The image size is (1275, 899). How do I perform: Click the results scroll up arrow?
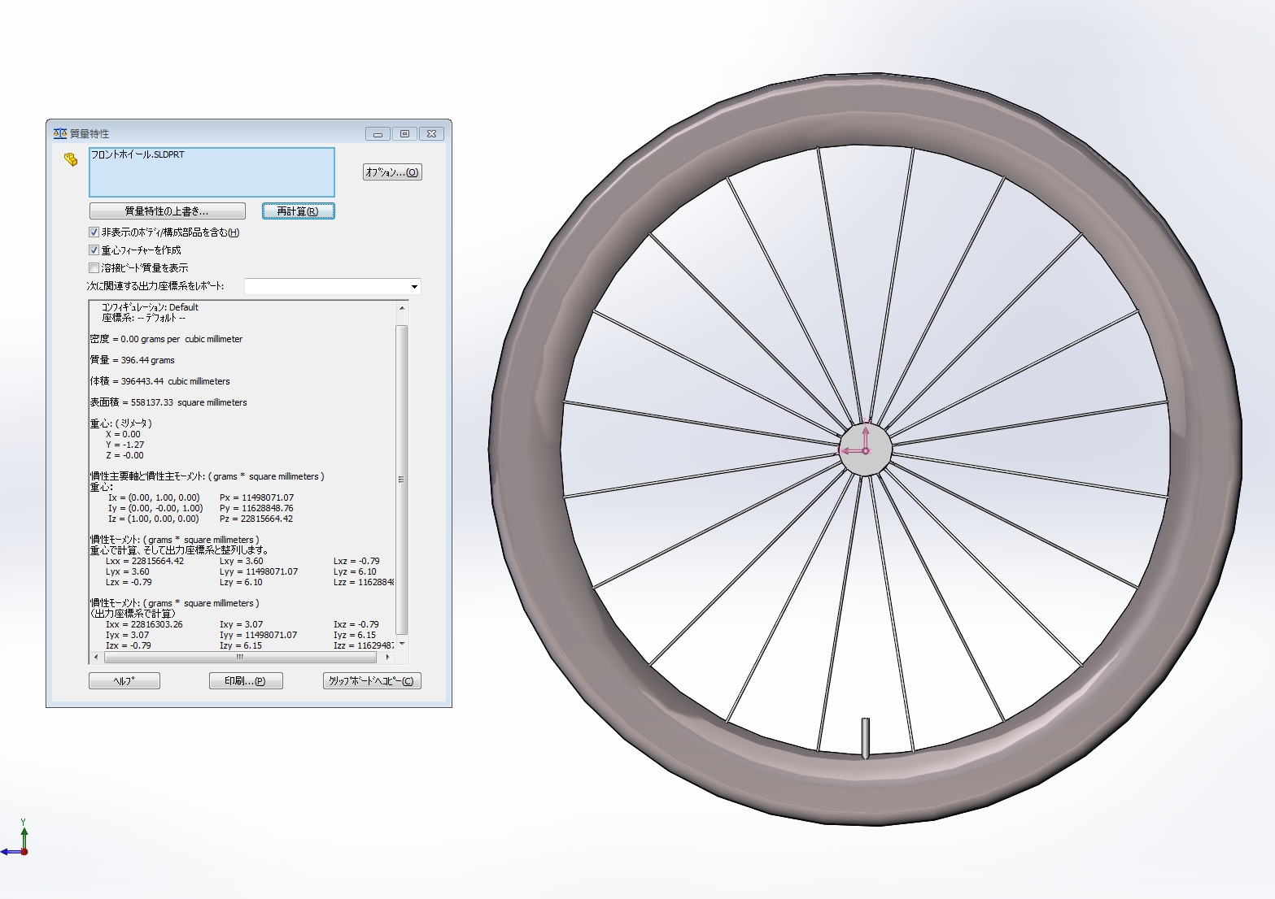pos(402,309)
